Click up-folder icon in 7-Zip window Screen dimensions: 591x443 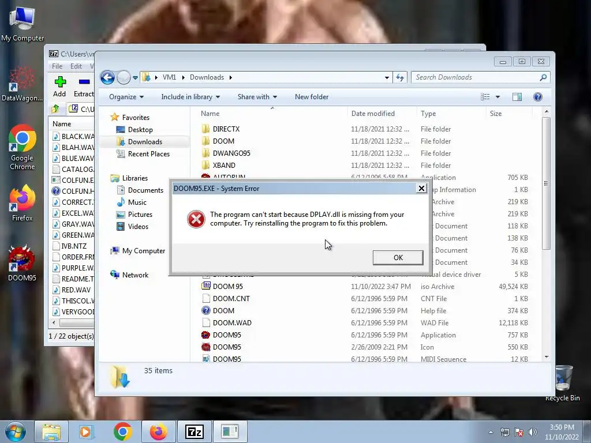55,109
